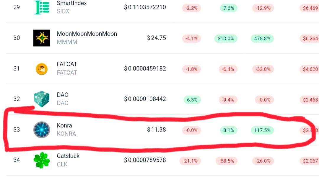The image size is (319, 177).
Task: Click the Catsluck coin name
Action: click(x=68, y=156)
